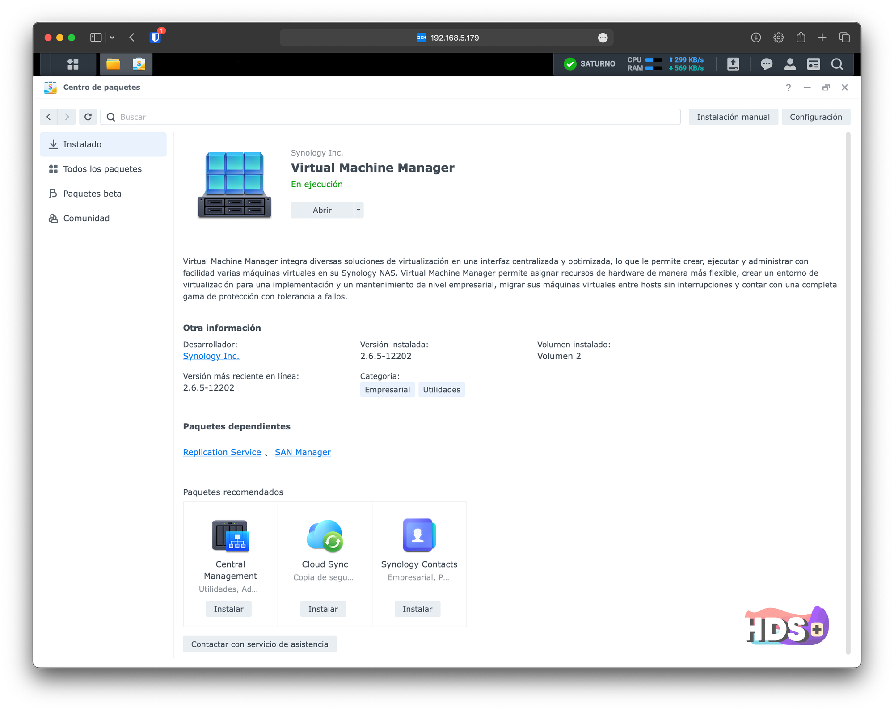The width and height of the screenshot is (894, 711).
Task: Click the address bar more options ellipsis
Action: pyautogui.click(x=603, y=38)
